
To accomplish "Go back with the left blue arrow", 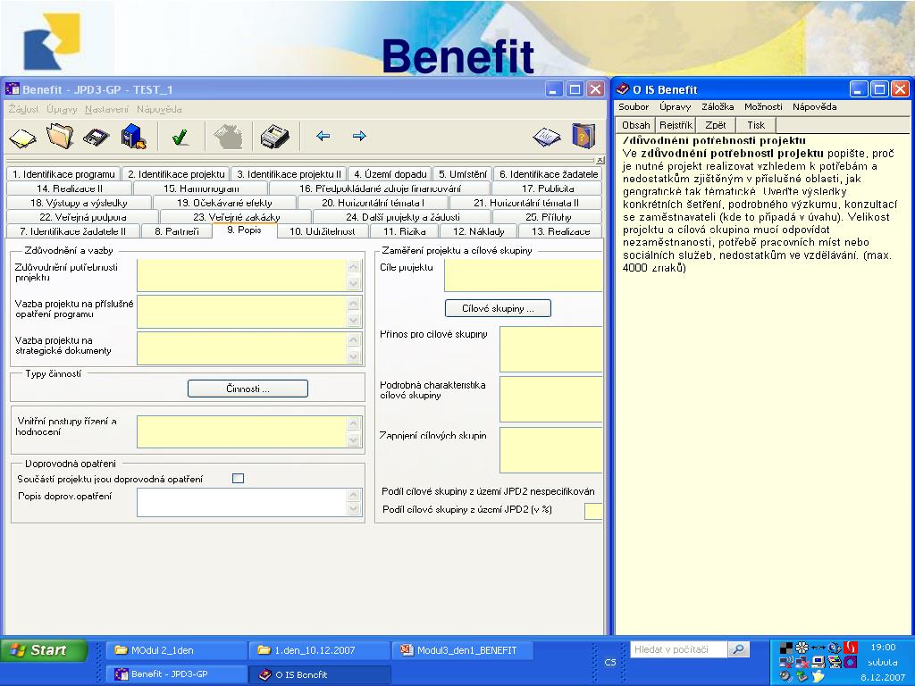I will pyautogui.click(x=323, y=136).
